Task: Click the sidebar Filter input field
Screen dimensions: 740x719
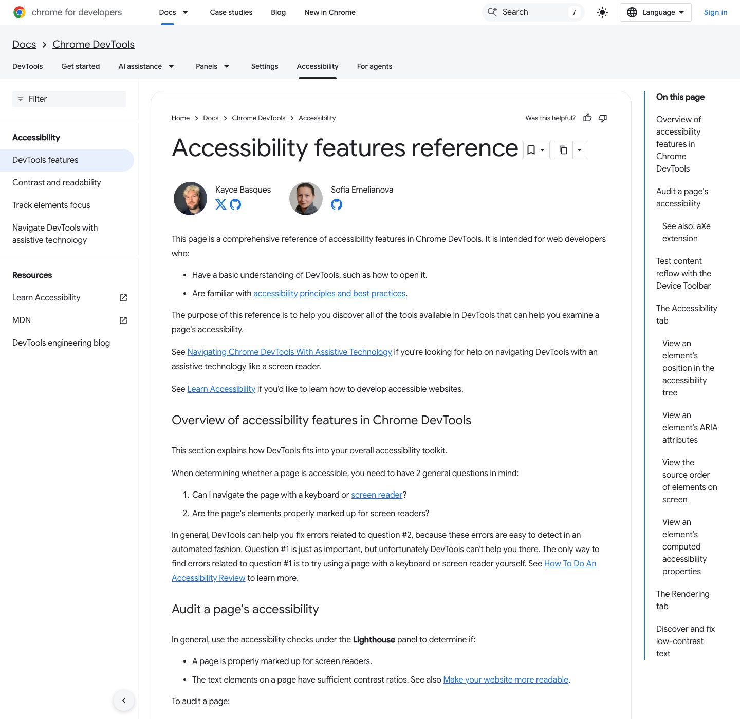Action: 69,99
